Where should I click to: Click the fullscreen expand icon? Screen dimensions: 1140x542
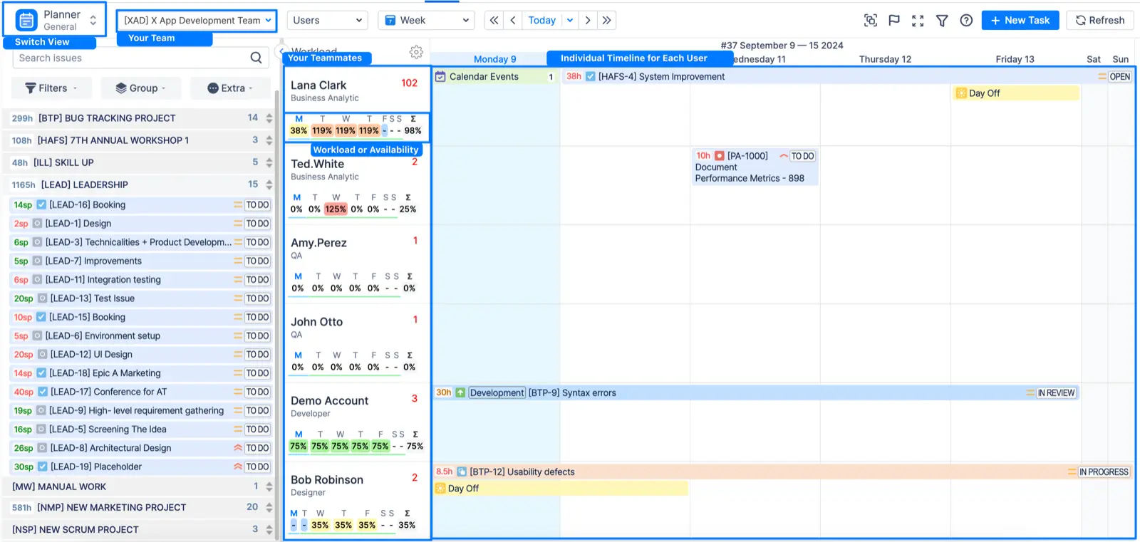[x=918, y=21]
